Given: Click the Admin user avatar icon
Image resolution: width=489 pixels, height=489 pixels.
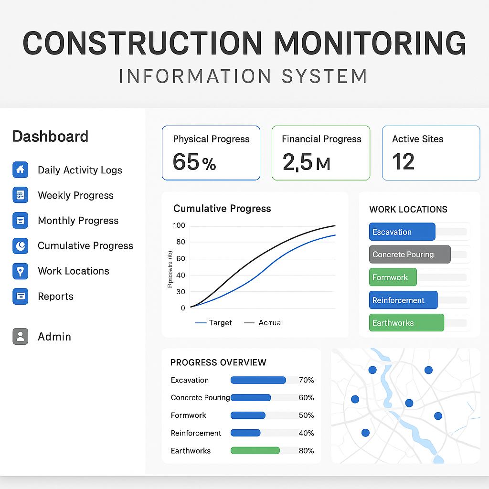Looking at the screenshot, I should coord(20,336).
